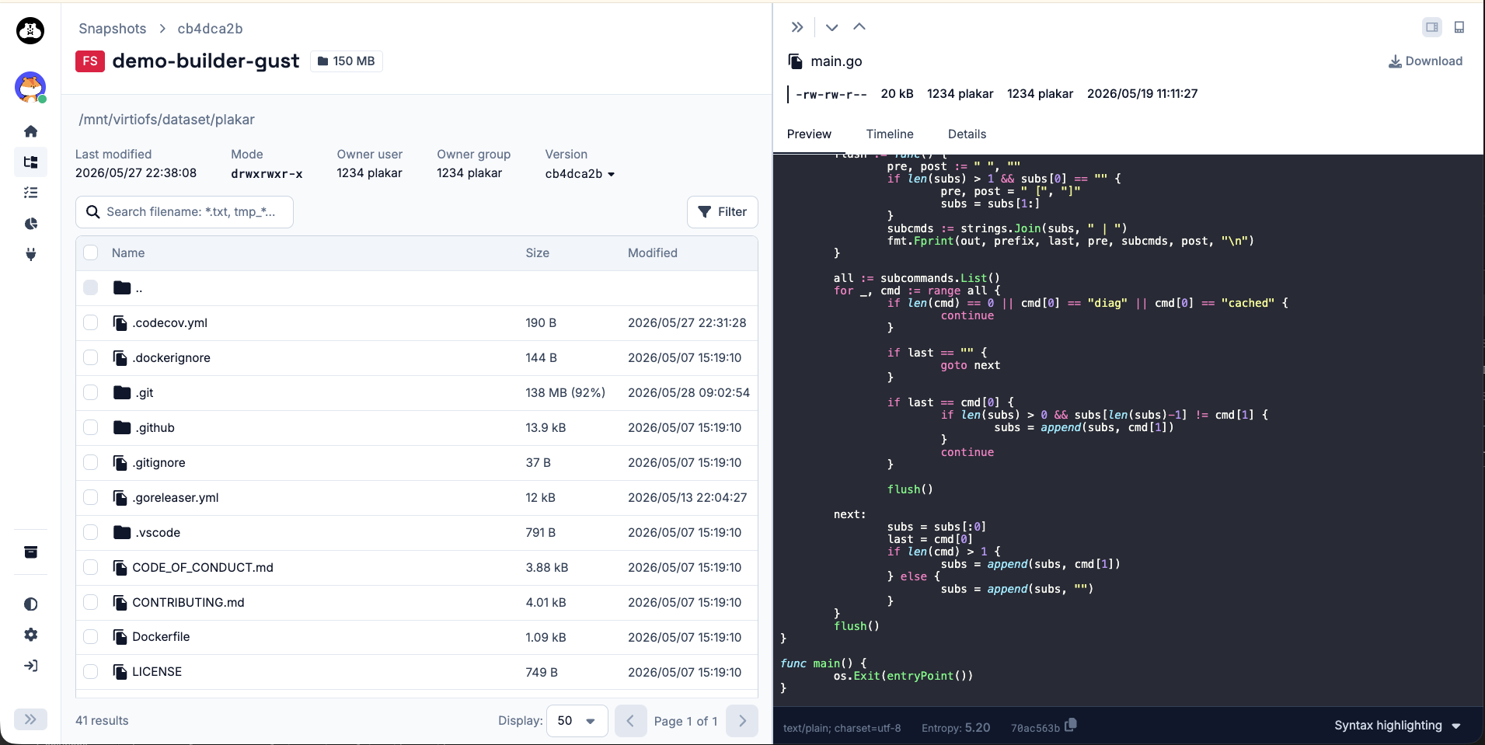1485x745 pixels.
Task: Go to Snapshots breadcrumb link
Action: (113, 29)
